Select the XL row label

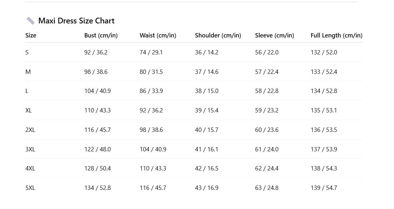point(29,110)
